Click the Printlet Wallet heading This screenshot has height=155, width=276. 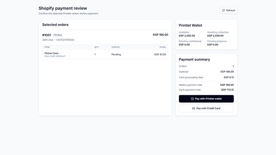tap(190, 26)
